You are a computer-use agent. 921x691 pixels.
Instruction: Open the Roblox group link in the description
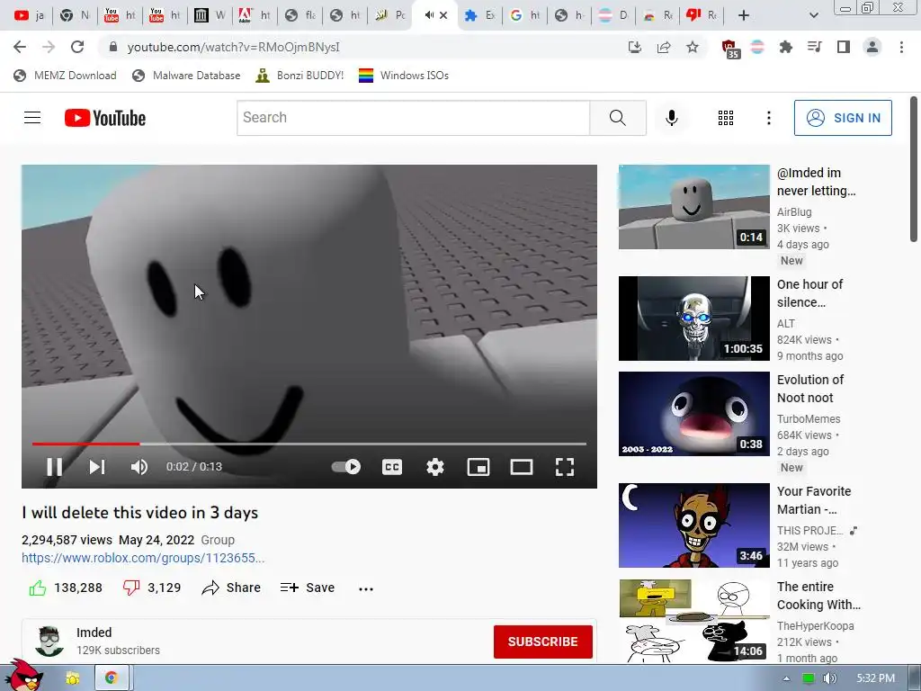coord(143,558)
